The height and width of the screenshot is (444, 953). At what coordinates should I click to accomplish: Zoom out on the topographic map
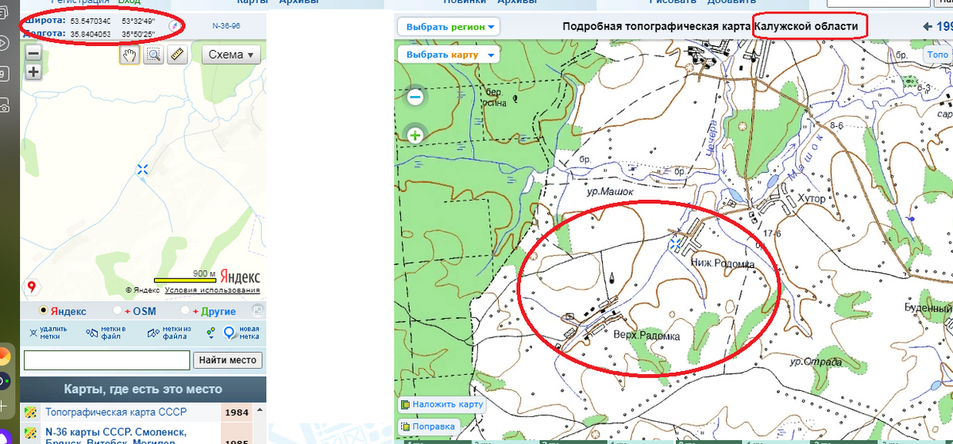pyautogui.click(x=415, y=98)
